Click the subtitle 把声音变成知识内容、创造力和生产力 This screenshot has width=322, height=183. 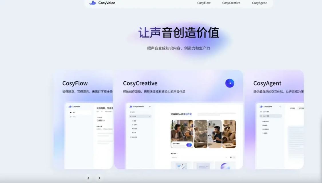[178, 48]
